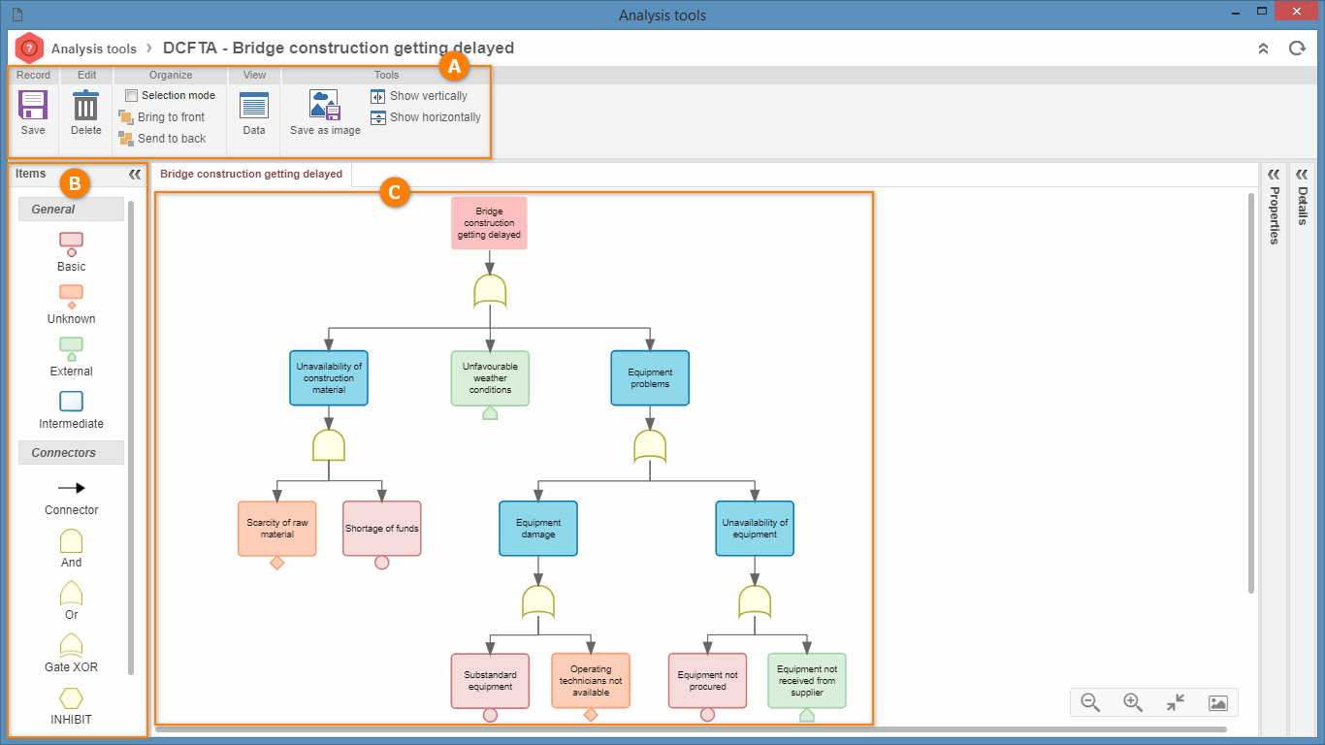The width and height of the screenshot is (1325, 745).
Task: Select the Equipment damage node
Action: 538,529
